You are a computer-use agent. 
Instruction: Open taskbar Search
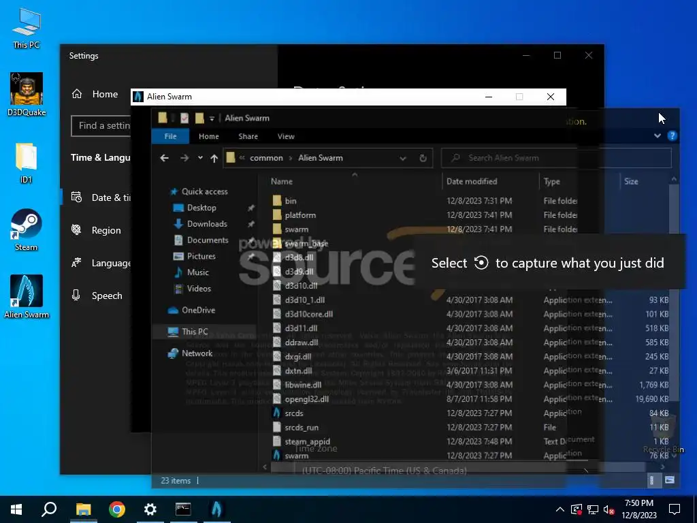pos(49,509)
